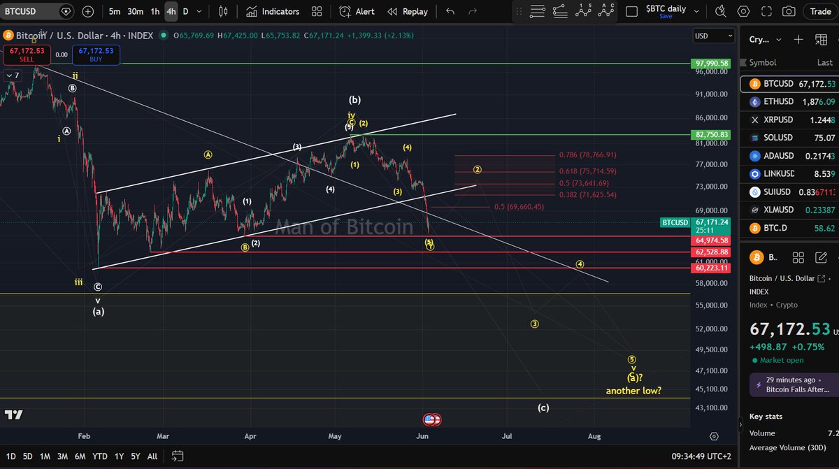This screenshot has height=469, width=839.
Task: Select ETHUSD in the watchlist
Action: [789, 101]
